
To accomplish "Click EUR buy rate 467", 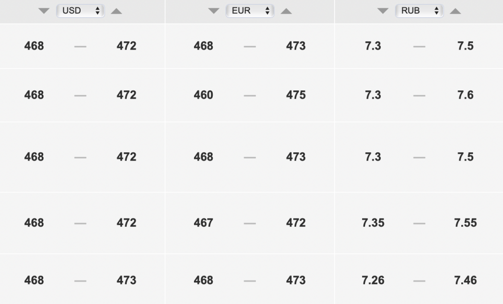I will click(203, 223).
